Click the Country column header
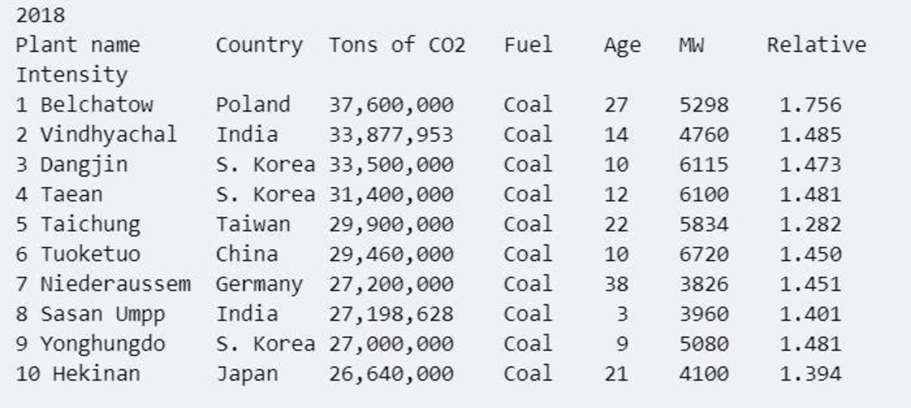The image size is (911, 408). [259, 46]
